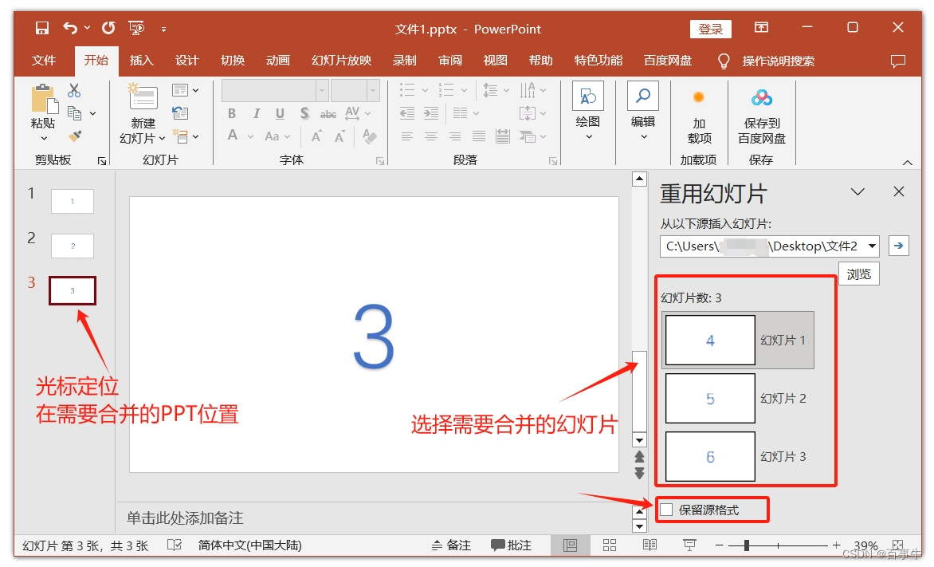This screenshot has width=934, height=567.
Task: Switch to the 插入 tab
Action: [x=141, y=61]
